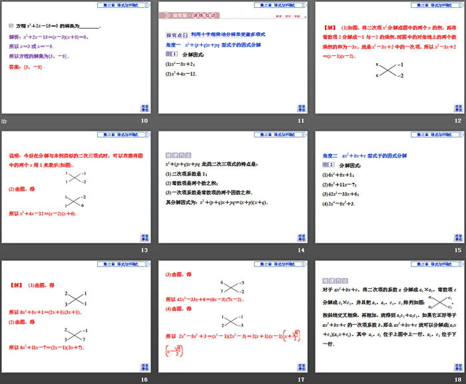This screenshot has width=466, height=384.
Task: Click the animation star icon below slide 10
Action: coord(5,122)
